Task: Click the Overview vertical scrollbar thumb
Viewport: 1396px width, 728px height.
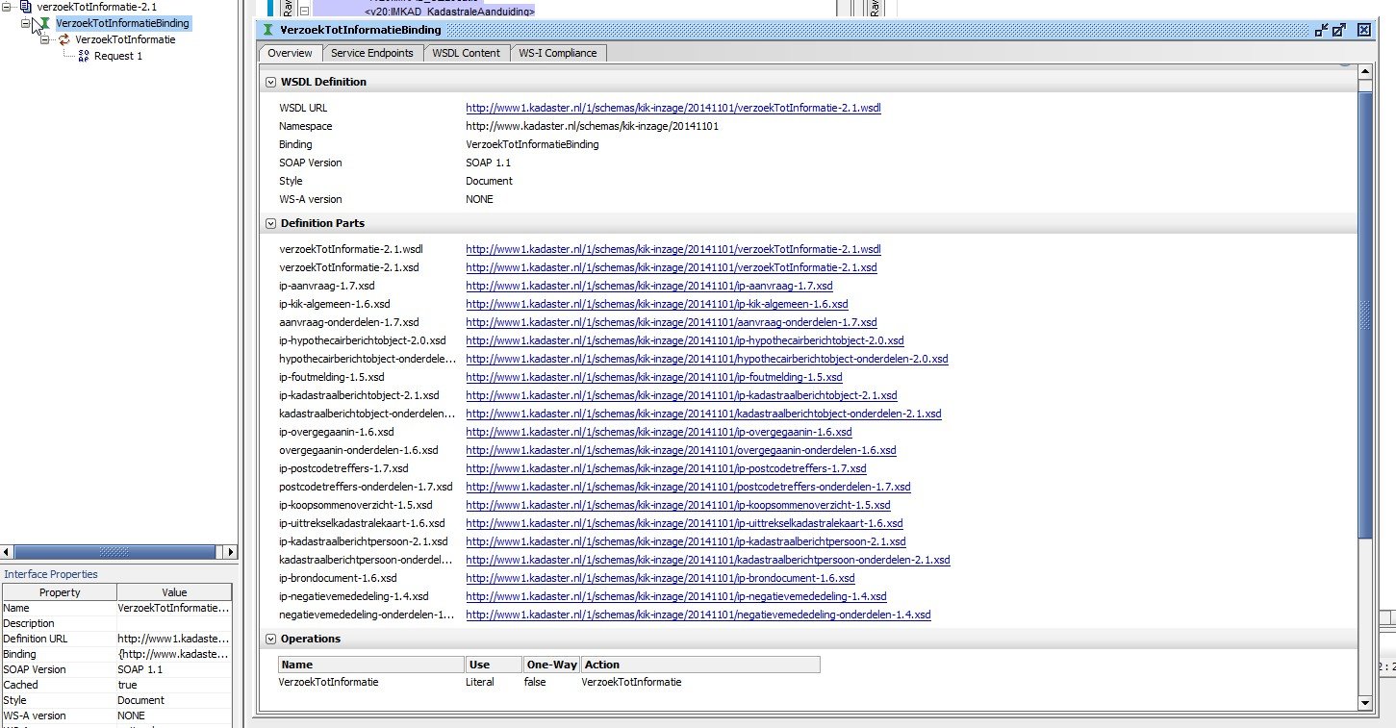Action: coord(1364,314)
